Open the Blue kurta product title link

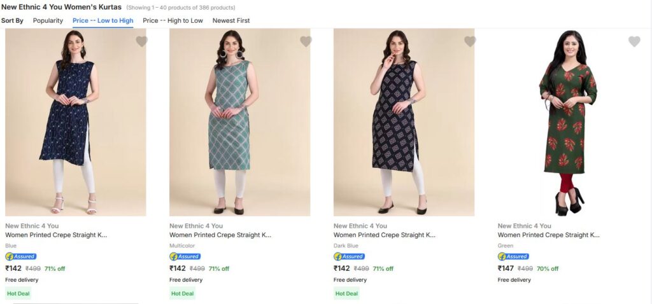tap(56, 235)
